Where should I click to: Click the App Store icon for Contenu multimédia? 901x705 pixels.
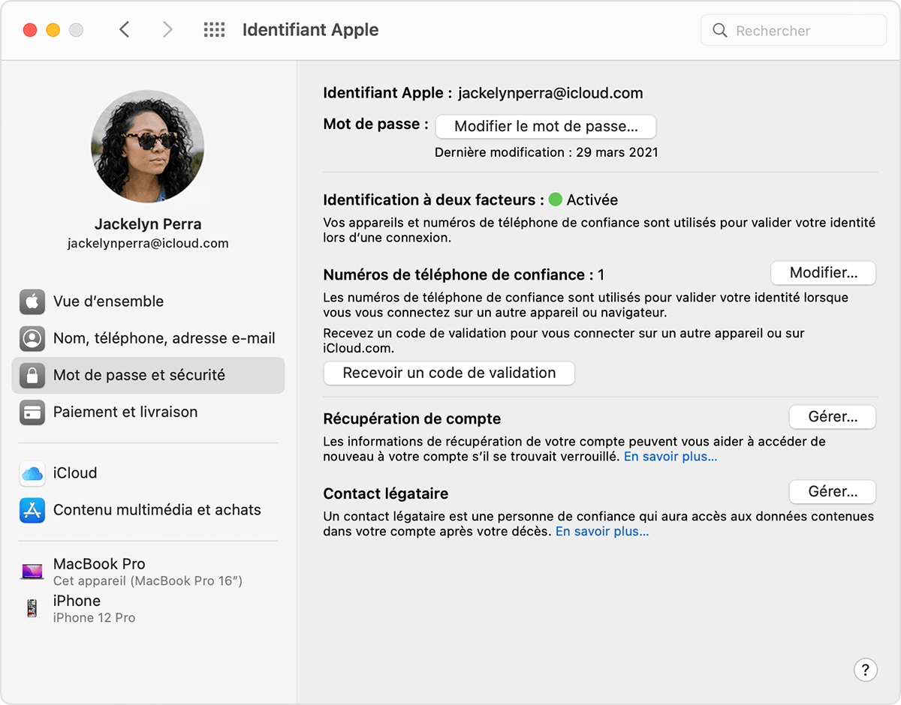tap(32, 510)
